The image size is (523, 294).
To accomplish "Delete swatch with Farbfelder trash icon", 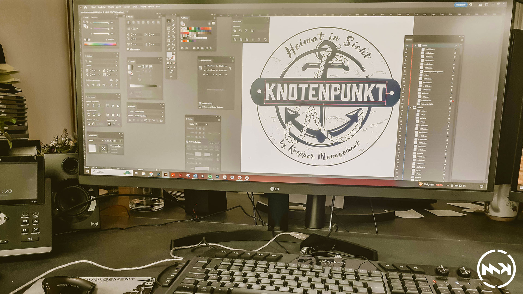I will click(211, 48).
